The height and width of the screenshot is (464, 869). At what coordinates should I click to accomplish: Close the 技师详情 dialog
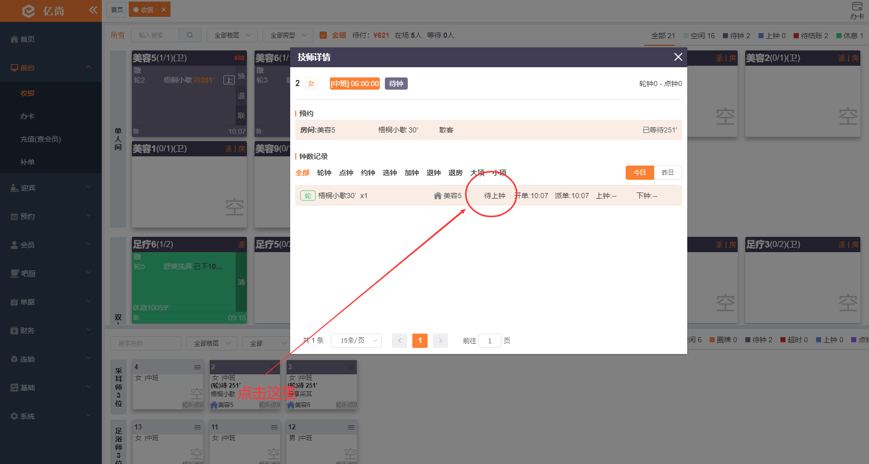click(678, 57)
